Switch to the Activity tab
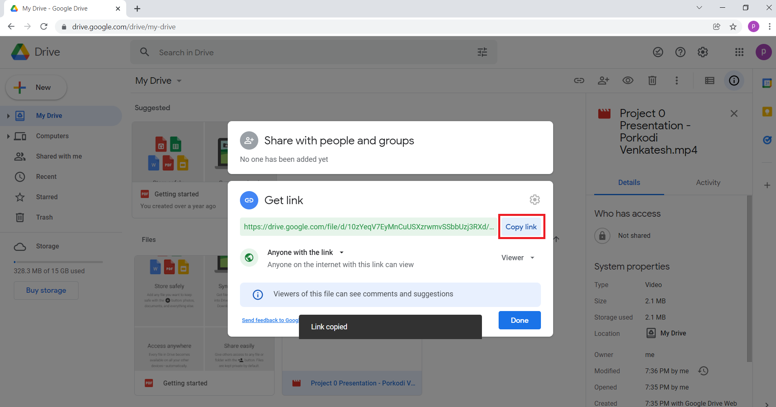 [708, 183]
